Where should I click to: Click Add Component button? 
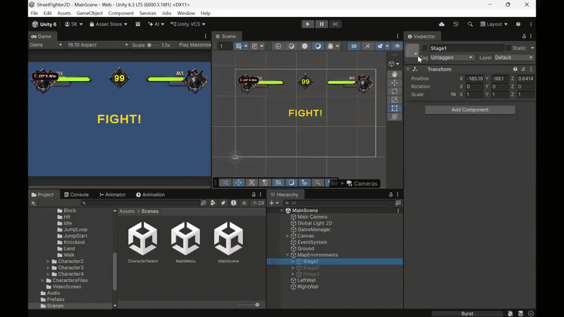470,110
